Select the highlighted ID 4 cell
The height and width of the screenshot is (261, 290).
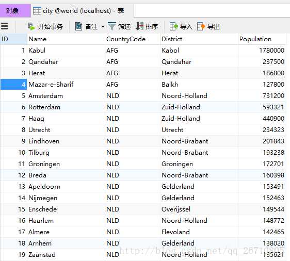pos(13,84)
